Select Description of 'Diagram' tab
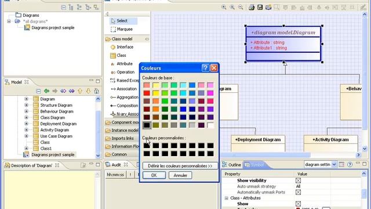Screen dimensions: 371x209 tap(32, 165)
